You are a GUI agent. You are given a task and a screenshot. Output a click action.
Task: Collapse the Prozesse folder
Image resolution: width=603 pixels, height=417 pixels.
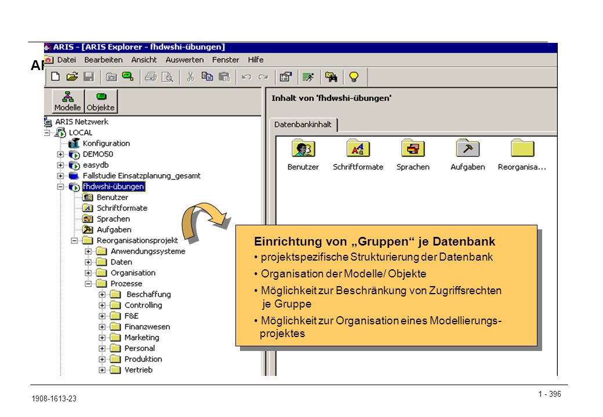point(88,284)
